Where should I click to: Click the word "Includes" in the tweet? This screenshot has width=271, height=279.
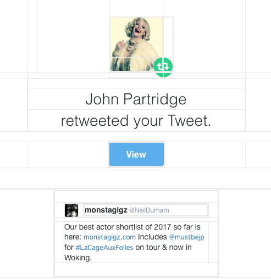click(x=152, y=237)
